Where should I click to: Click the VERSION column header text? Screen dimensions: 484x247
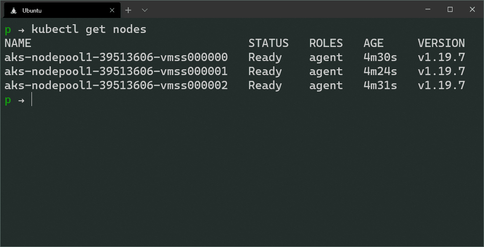point(441,44)
